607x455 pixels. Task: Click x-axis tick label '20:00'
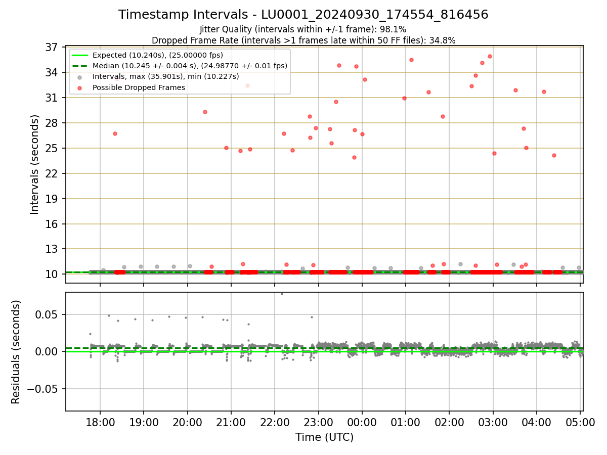[x=187, y=422]
